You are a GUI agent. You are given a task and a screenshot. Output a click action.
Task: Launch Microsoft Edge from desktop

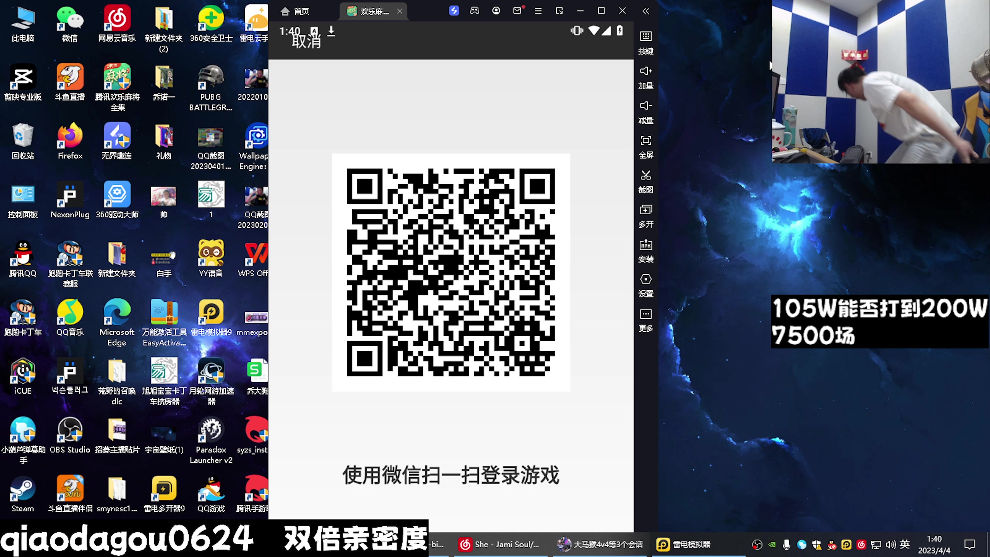pos(117,323)
